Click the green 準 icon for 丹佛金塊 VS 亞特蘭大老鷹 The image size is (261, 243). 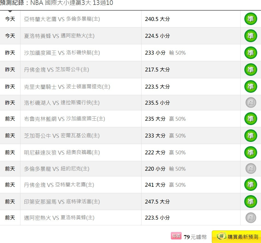point(251,185)
